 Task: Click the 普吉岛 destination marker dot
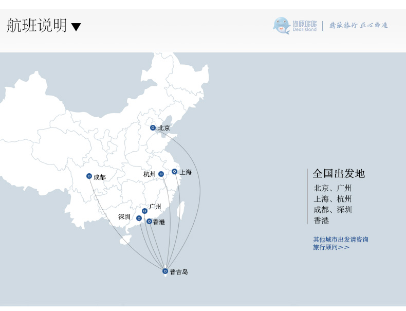[x=165, y=271]
